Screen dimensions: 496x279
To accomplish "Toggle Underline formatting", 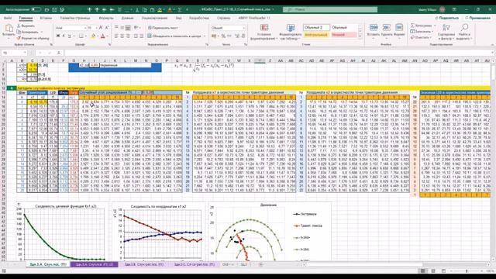I will [x=70, y=36].
